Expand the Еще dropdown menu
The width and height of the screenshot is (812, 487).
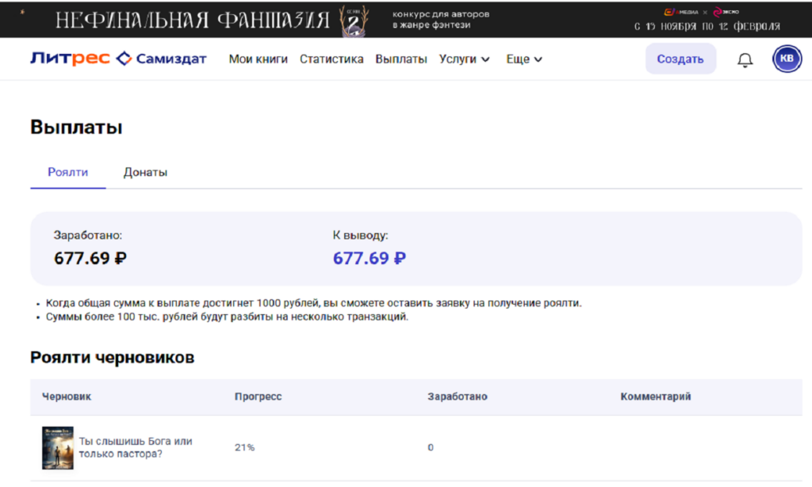[523, 59]
